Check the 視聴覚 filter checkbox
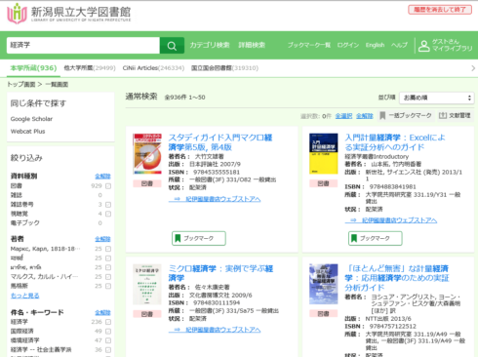Screen dimensions: 478x357 point(108,214)
